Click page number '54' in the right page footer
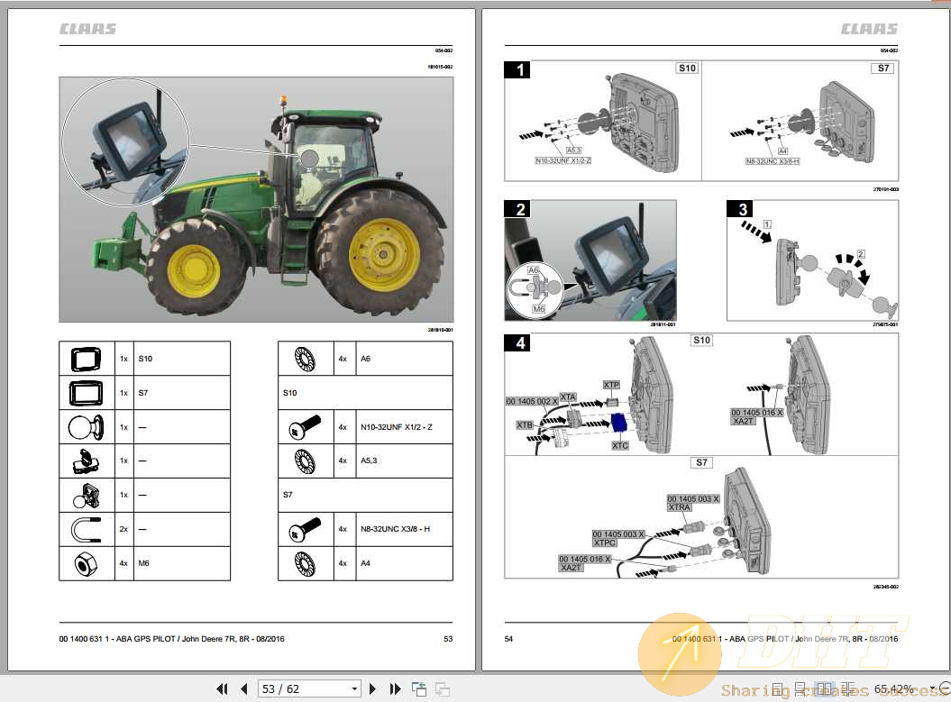This screenshot has height=702, width=951. click(509, 639)
